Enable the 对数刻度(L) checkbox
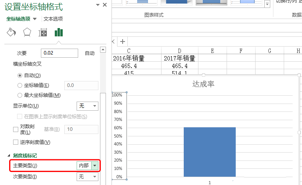This screenshot has height=185, width=302. pos(15,130)
